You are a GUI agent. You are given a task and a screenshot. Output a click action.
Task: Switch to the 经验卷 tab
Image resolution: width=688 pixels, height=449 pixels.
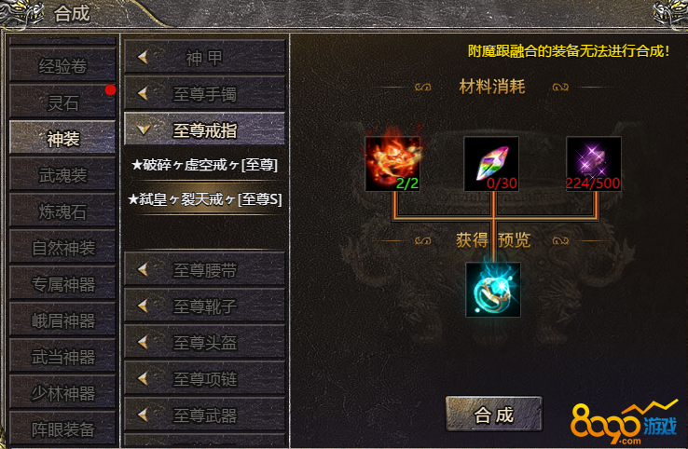[x=62, y=66]
